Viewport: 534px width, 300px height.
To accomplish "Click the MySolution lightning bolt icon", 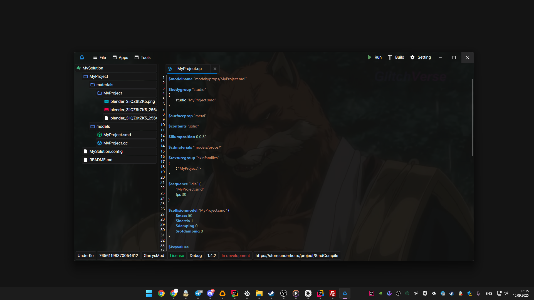I will pos(79,68).
